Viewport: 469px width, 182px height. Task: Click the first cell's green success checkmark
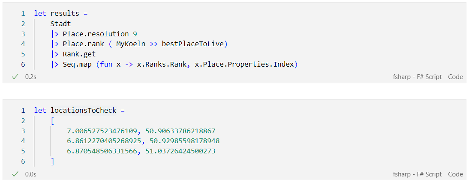coord(15,77)
